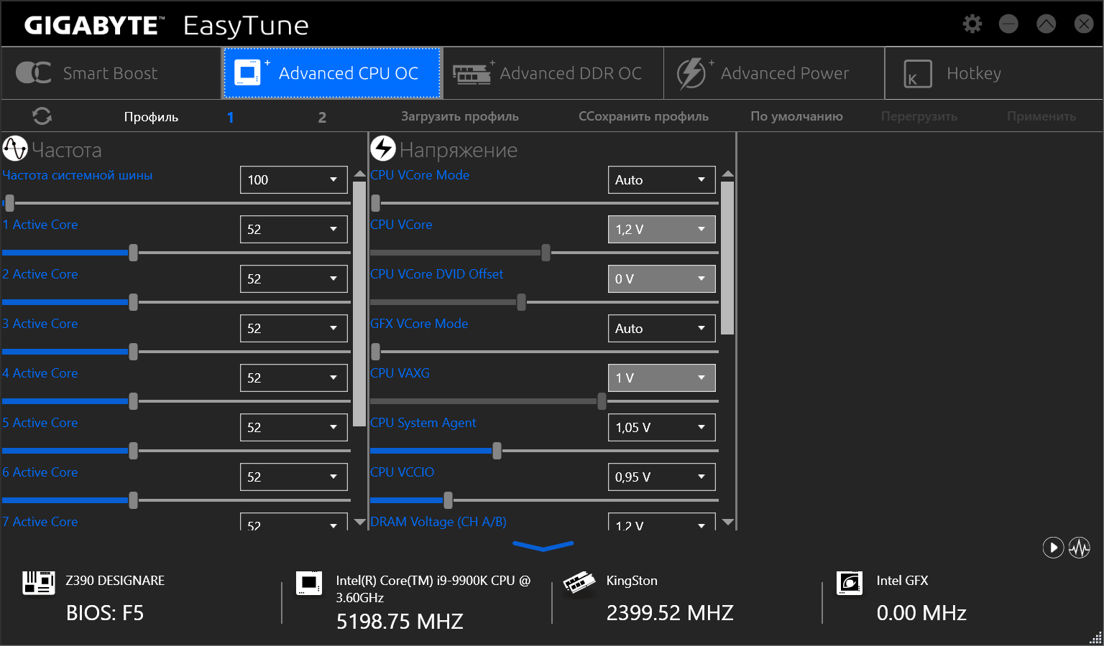The image size is (1104, 646).
Task: Click the Intel CPU chip icon
Action: click(x=309, y=583)
